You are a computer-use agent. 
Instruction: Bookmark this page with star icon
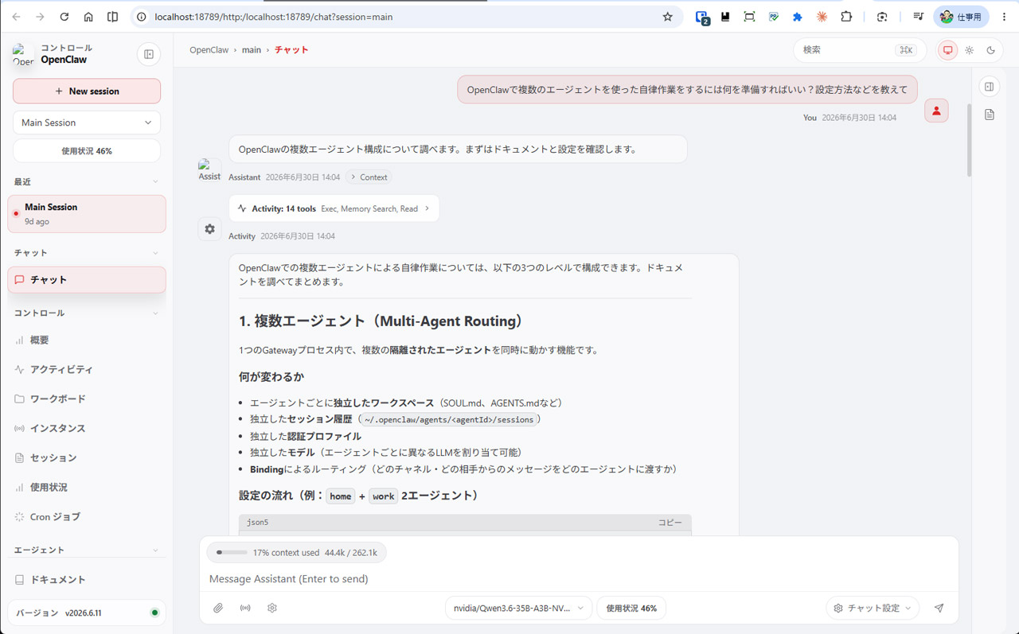tap(668, 17)
